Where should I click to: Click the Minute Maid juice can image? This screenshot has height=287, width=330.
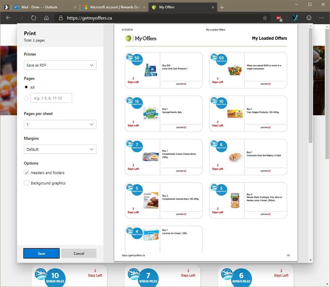click(x=235, y=200)
